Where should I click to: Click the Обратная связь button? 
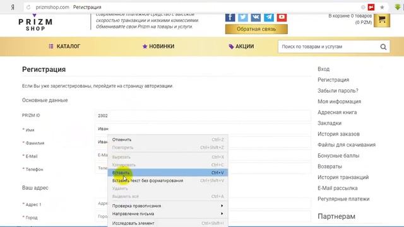[x=256, y=29]
